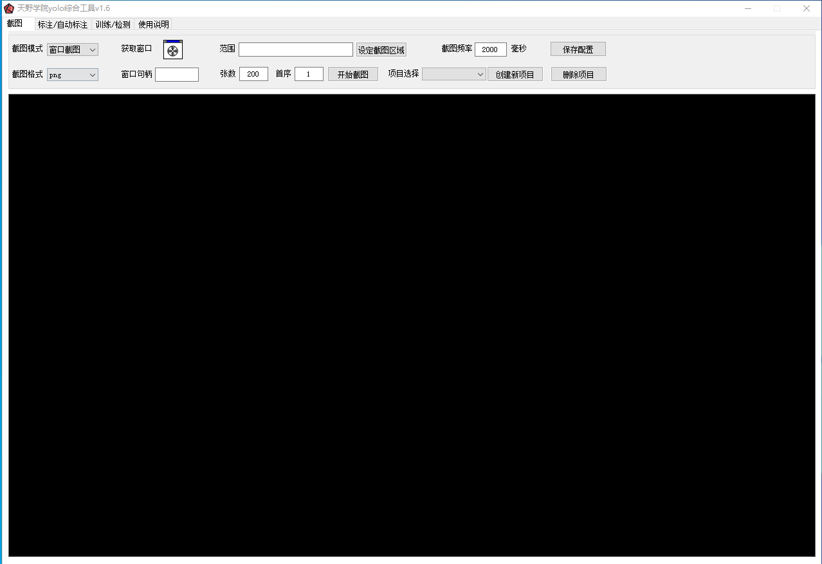The image size is (822, 564).
Task: Click the 截图模式 label
Action: tap(28, 49)
